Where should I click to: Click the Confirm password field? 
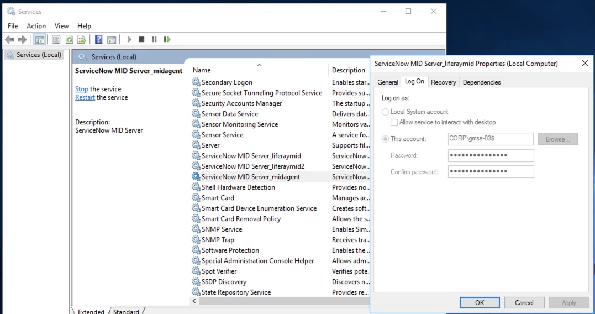(x=491, y=171)
